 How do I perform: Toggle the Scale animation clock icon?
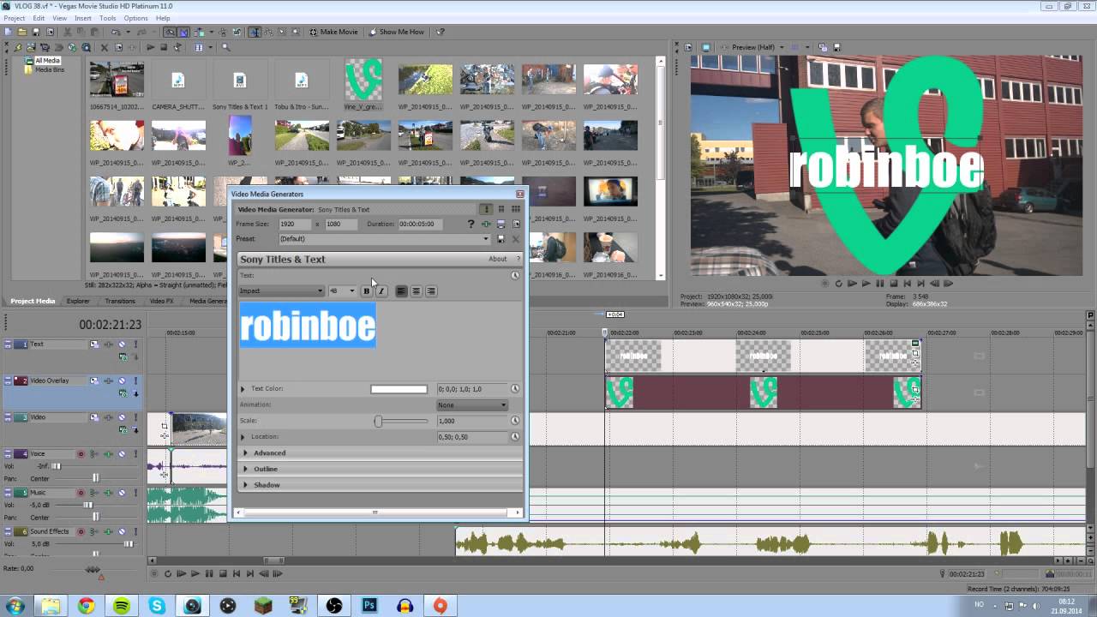(x=515, y=421)
